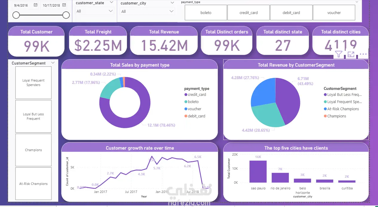
Task: Click the Champions legend marker
Action: (x=325, y=116)
